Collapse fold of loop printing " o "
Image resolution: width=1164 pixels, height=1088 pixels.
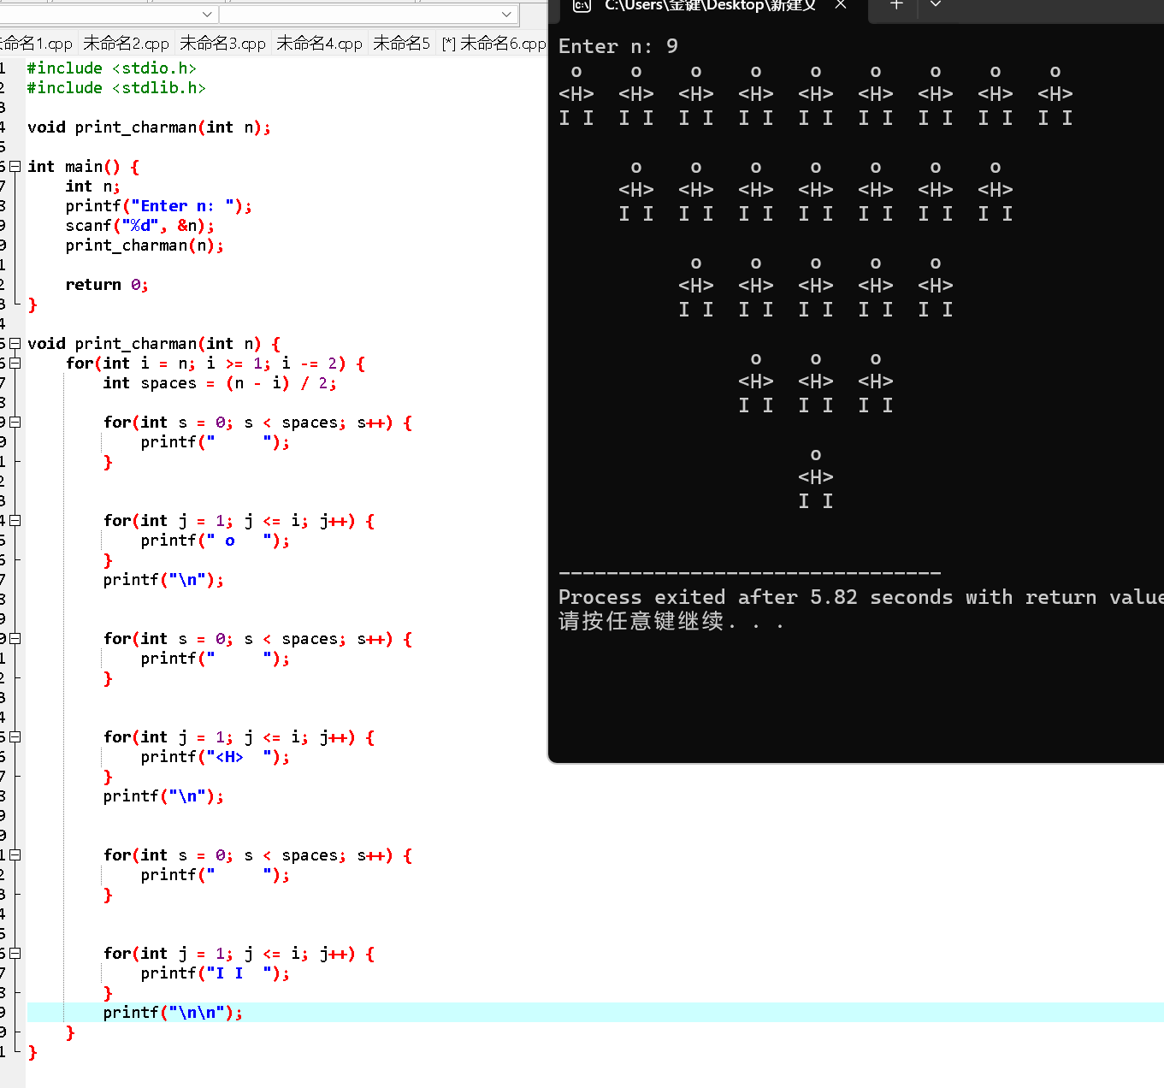pos(15,521)
